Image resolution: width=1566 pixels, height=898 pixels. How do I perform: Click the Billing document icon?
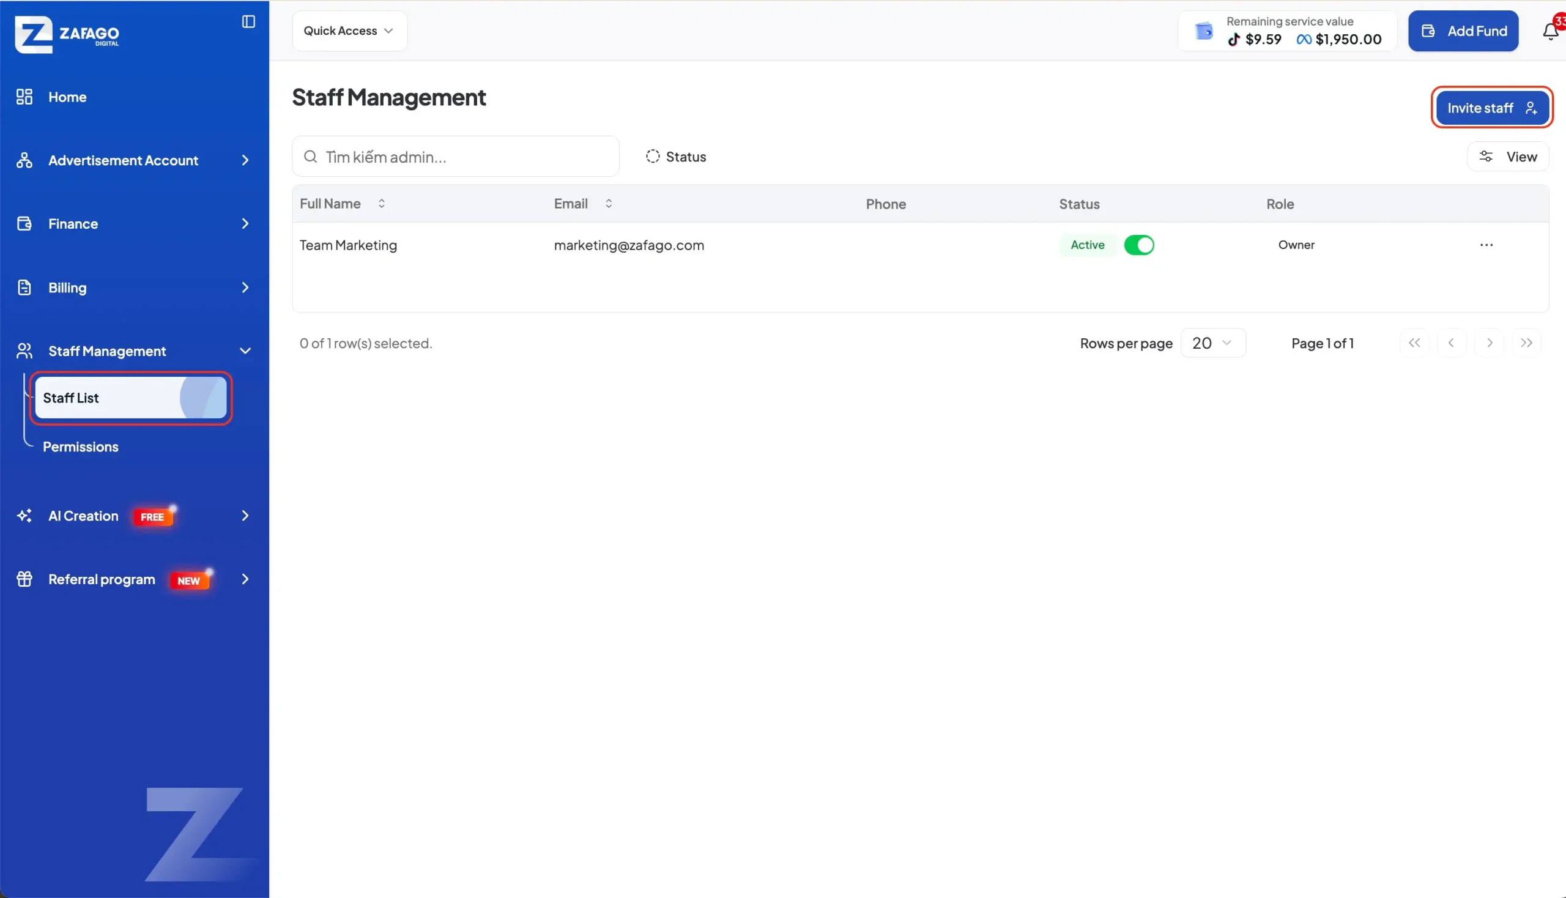tap(24, 288)
